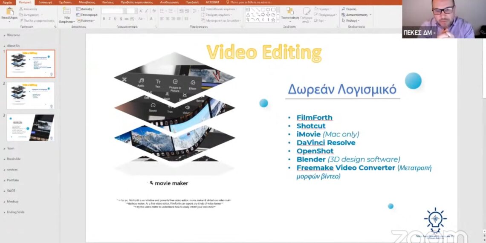Toggle Italic formatting in the font group
Image resolution: width=486 pixels, height=243 pixels.
[x=109, y=19]
